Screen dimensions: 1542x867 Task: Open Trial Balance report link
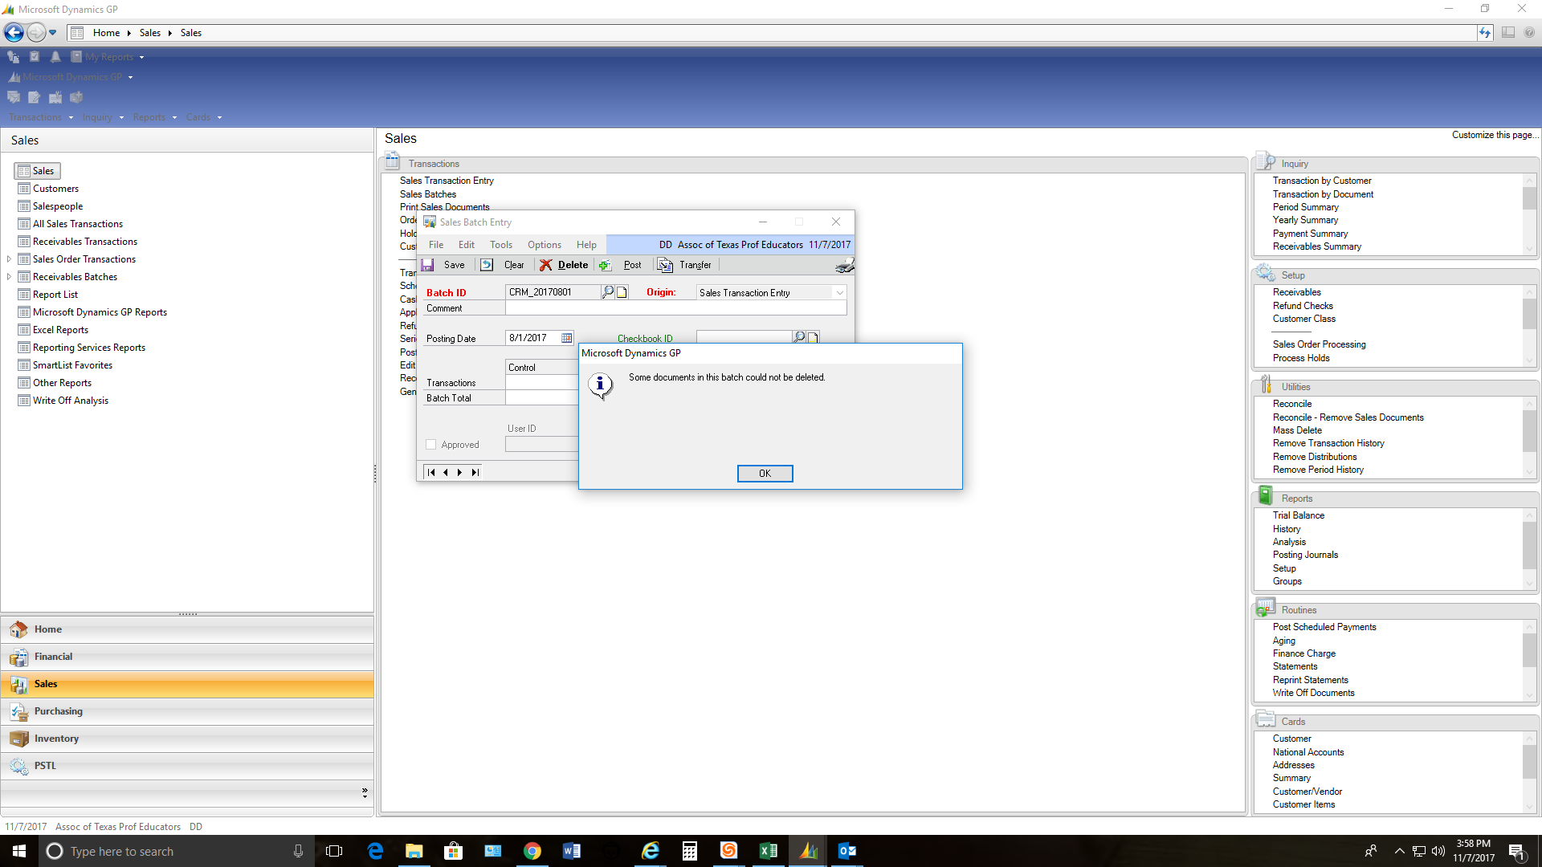tap(1299, 515)
